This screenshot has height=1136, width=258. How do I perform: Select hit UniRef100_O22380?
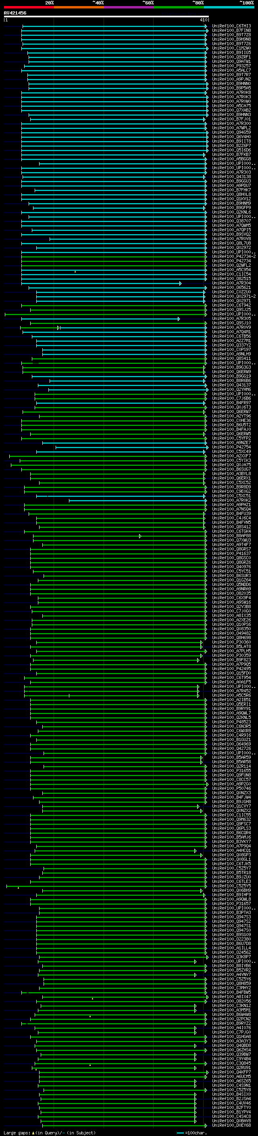pos(231,939)
